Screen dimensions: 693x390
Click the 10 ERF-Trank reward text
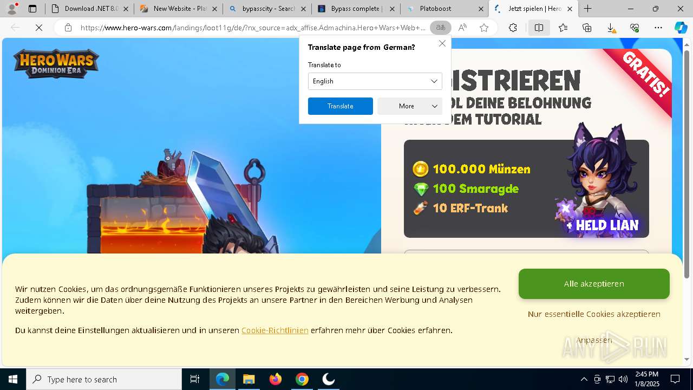pyautogui.click(x=470, y=208)
